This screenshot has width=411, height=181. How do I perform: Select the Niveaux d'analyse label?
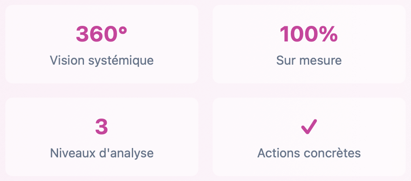pos(102,153)
